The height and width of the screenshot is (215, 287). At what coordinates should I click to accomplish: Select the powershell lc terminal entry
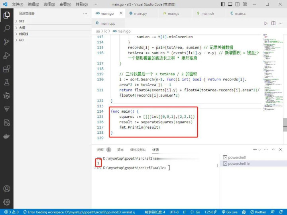[239, 164]
